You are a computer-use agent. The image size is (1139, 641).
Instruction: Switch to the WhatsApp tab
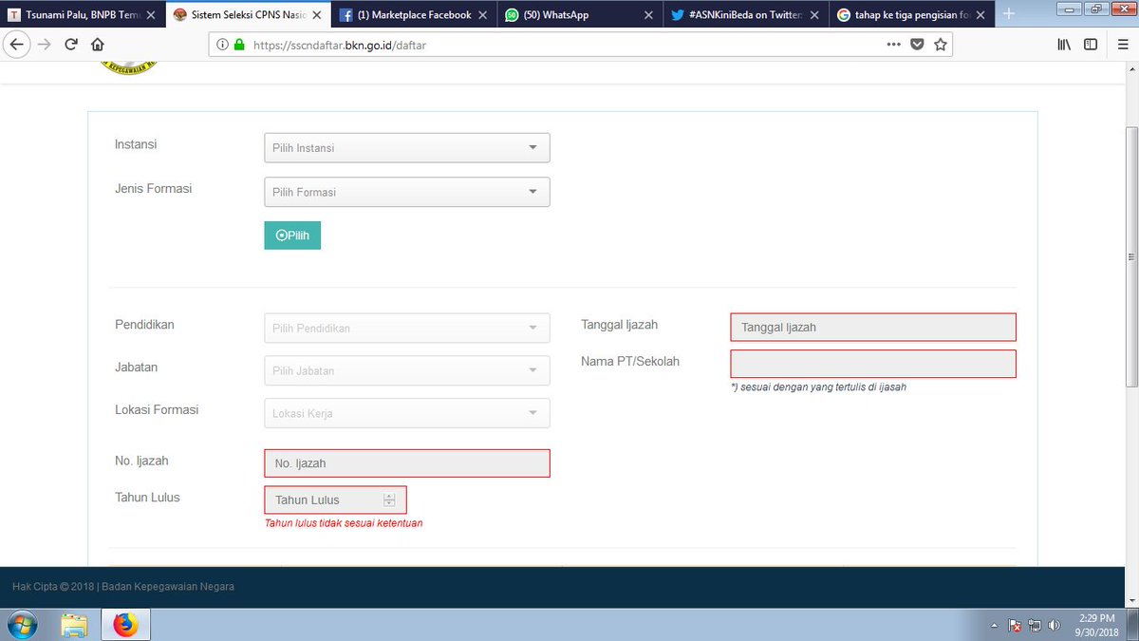(x=580, y=15)
